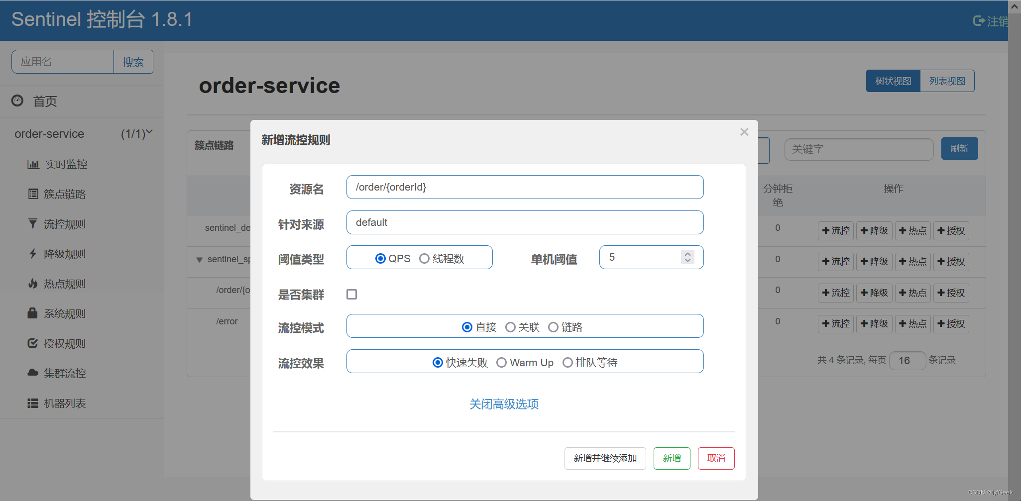The height and width of the screenshot is (501, 1021).
Task: Close the 新增流控规则 dialog with the X
Action: click(744, 132)
